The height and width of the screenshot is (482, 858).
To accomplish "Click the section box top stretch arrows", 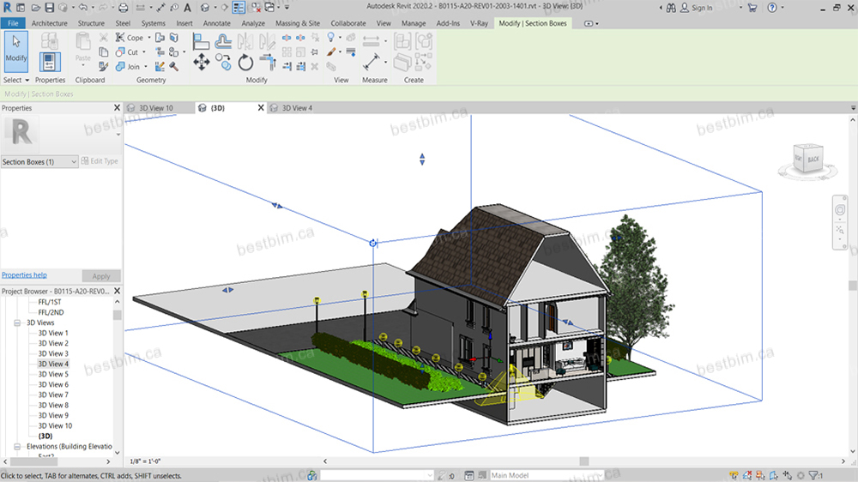I will click(422, 160).
